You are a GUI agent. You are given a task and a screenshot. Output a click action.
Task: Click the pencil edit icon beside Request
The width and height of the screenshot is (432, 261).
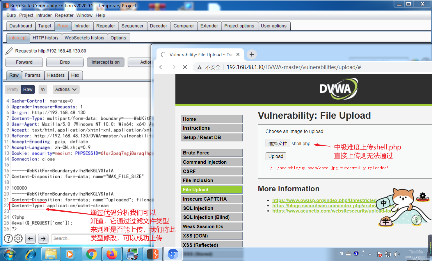[9, 51]
